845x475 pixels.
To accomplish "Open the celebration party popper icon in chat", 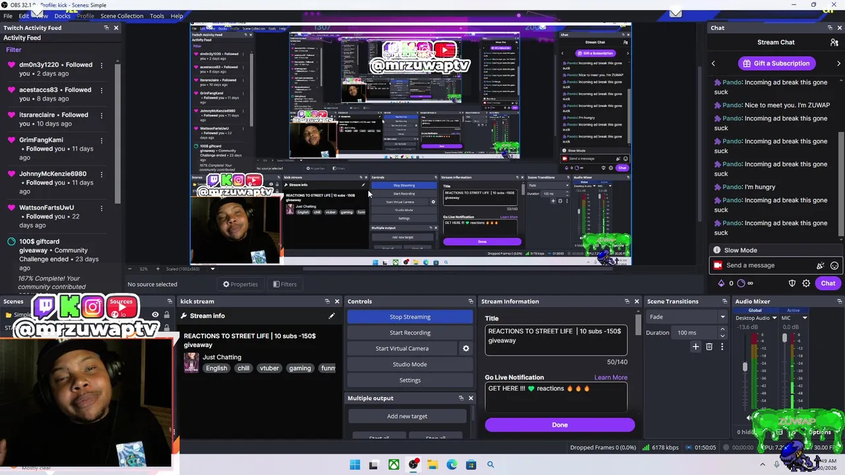I will (821, 265).
